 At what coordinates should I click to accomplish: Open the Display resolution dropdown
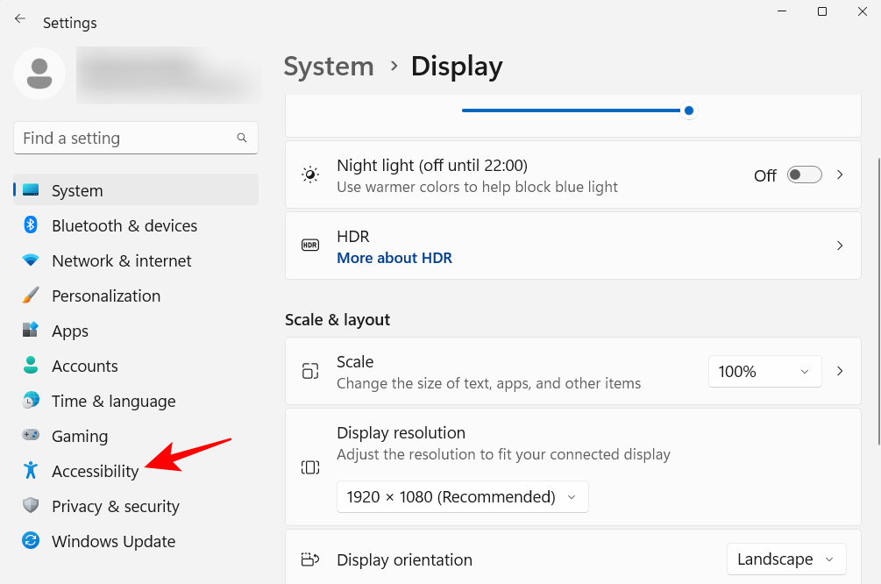tap(462, 496)
